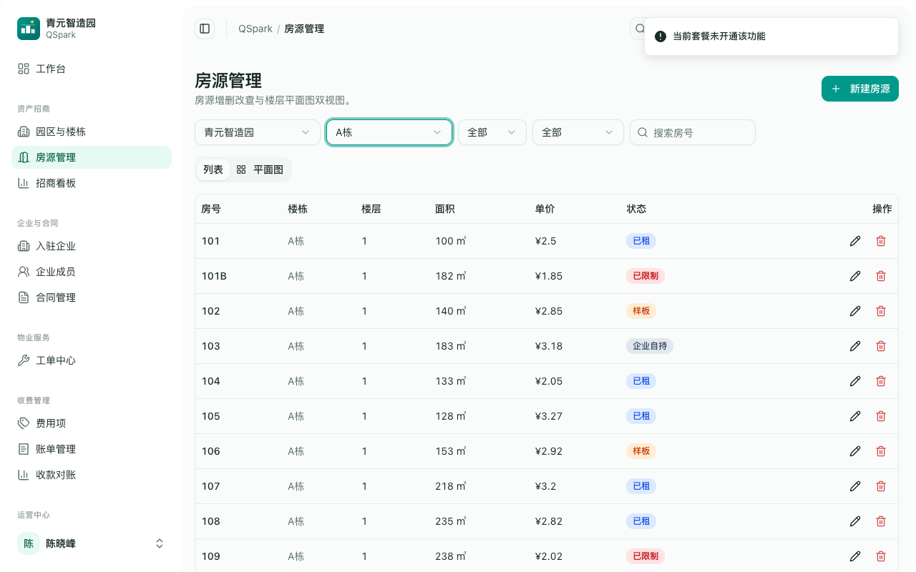Switch to the 列表 view tab
The width and height of the screenshot is (916, 572).
click(x=213, y=169)
